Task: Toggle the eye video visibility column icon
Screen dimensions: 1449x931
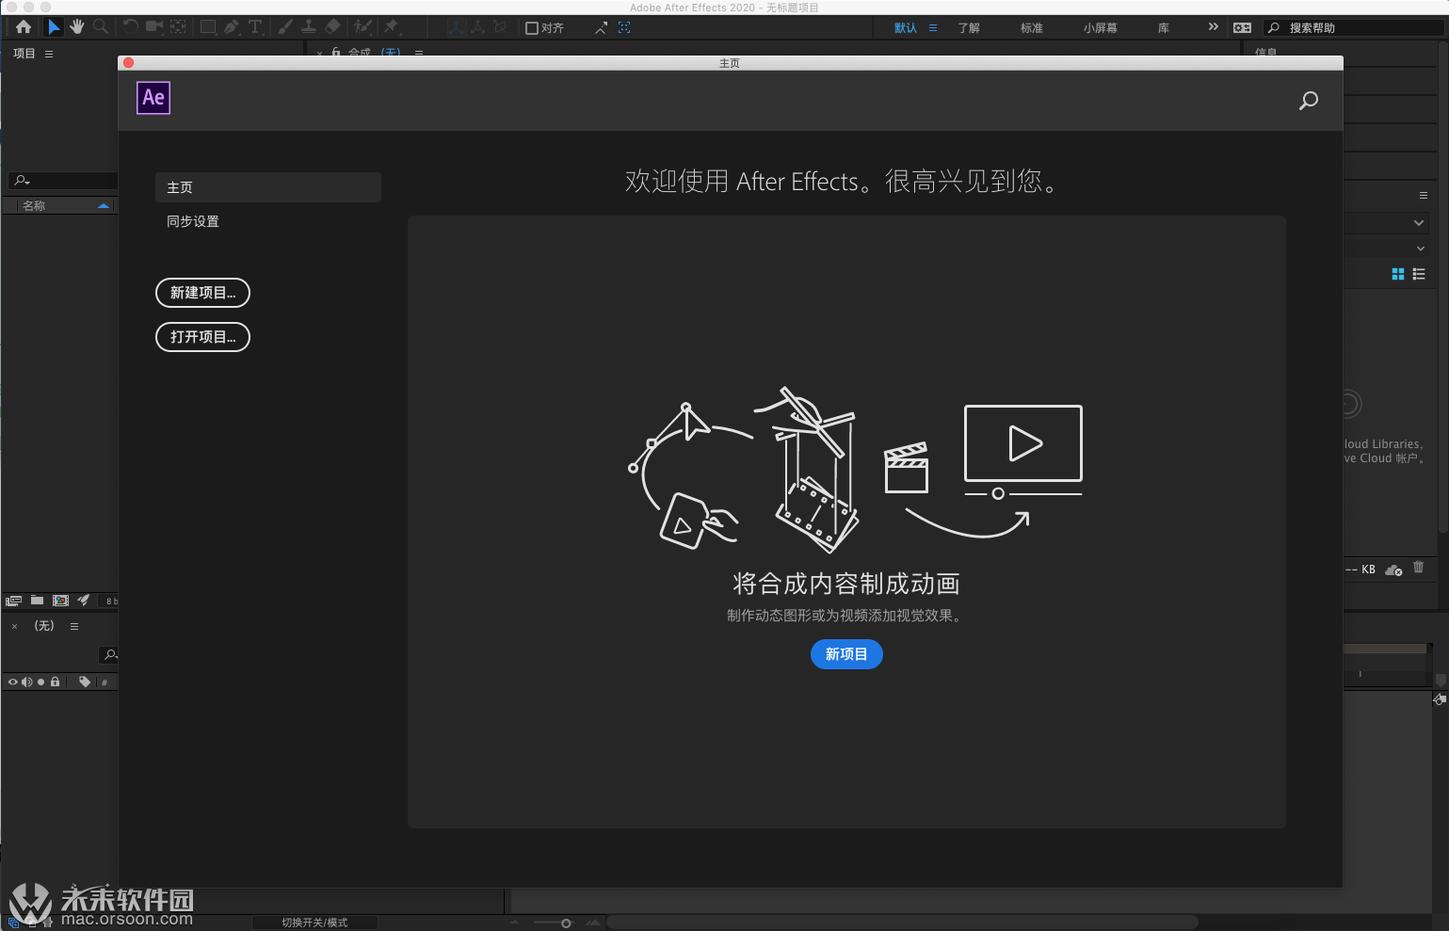Action: coord(13,682)
